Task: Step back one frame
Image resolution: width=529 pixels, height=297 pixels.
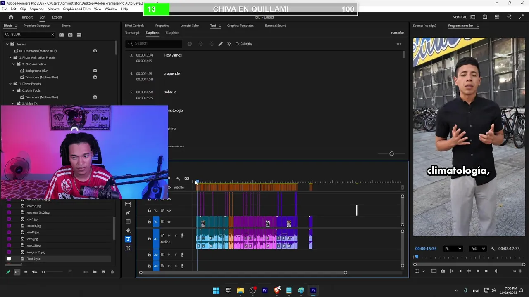Action: coord(460,271)
